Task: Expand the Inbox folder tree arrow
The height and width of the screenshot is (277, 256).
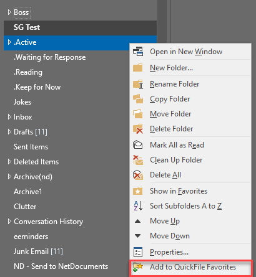Action: [x=9, y=117]
